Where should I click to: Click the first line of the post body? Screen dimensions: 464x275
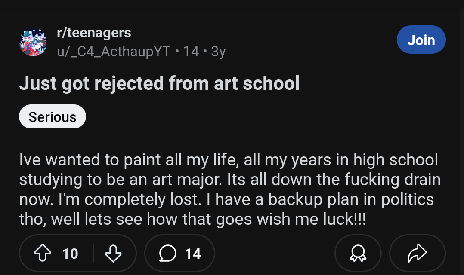click(x=228, y=160)
